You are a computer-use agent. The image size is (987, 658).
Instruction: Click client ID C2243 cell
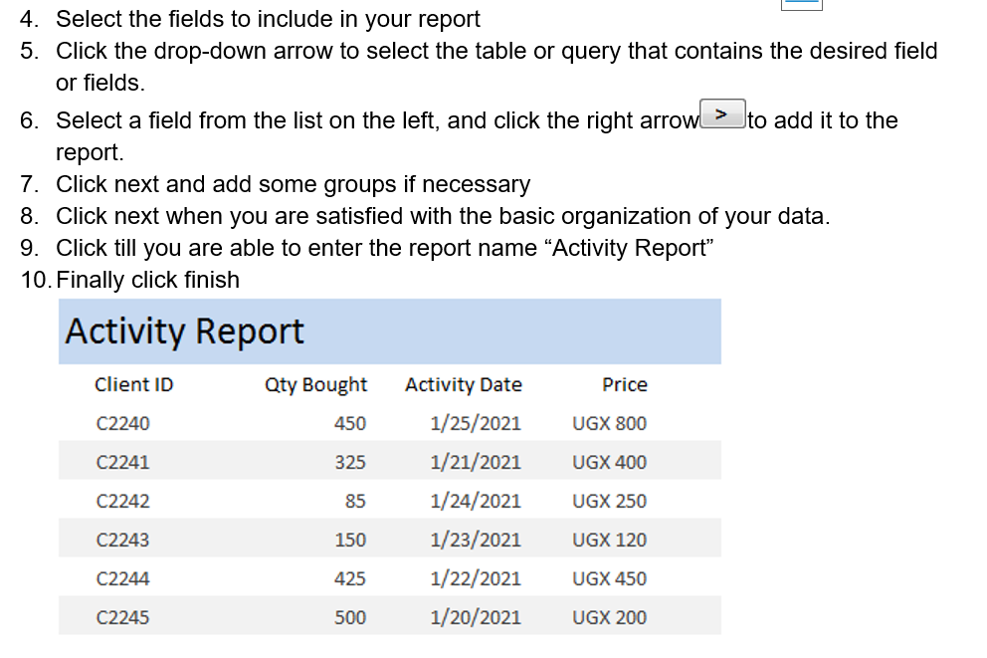pyautogui.click(x=122, y=540)
